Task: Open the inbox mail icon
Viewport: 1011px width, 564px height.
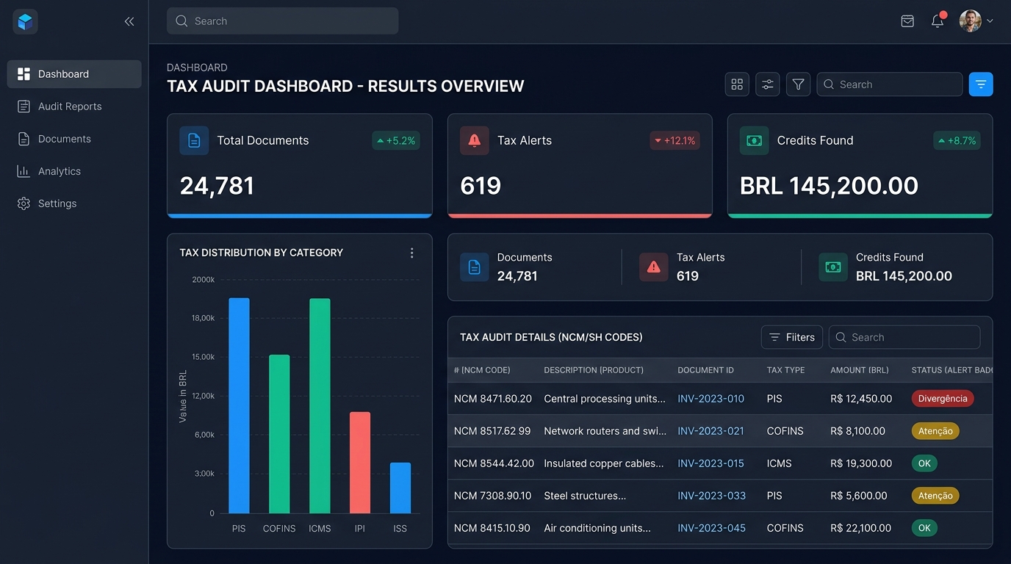Action: click(907, 21)
